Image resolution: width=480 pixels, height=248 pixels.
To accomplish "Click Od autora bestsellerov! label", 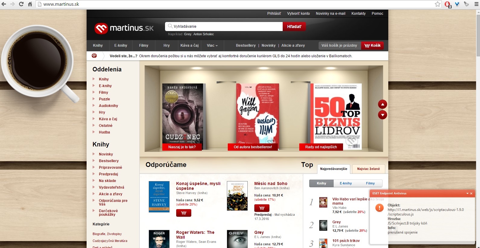I will point(253,147).
